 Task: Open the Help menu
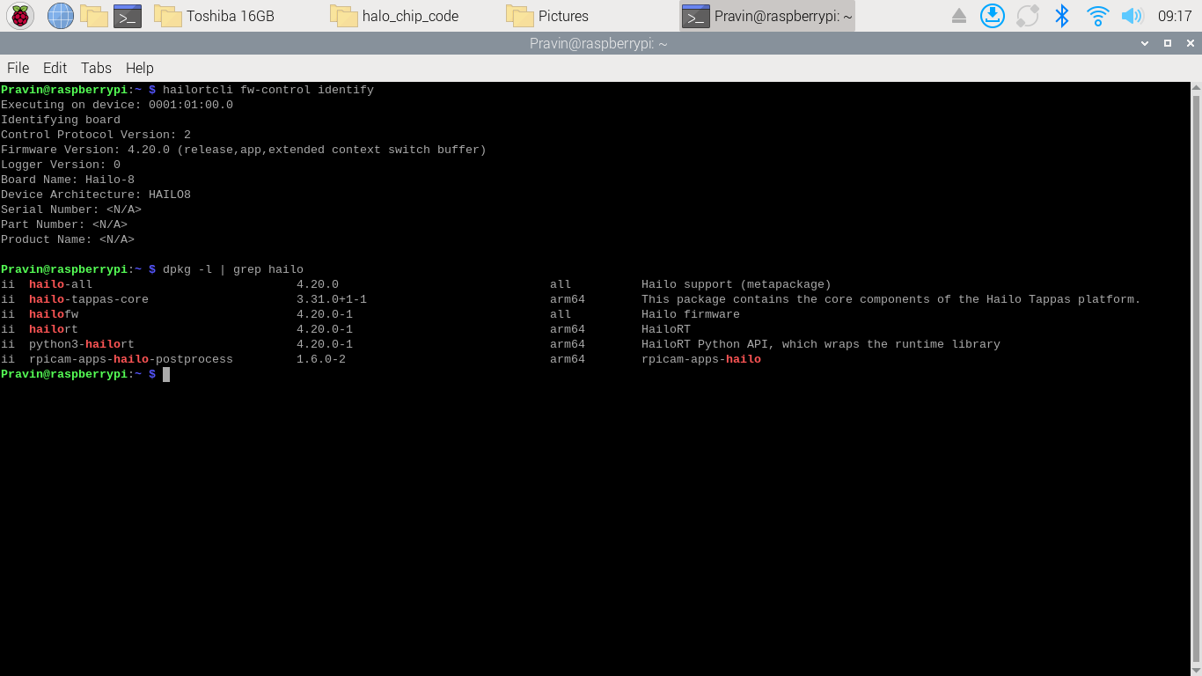pyautogui.click(x=139, y=68)
